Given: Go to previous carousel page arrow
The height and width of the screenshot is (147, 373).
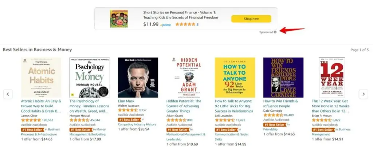Looking at the screenshot, I should 8,94.
